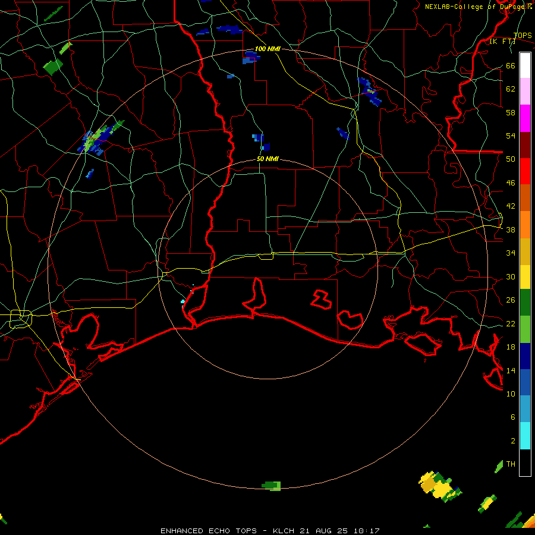Click legend value 42
The width and height of the screenshot is (535, 535).
[511, 206]
